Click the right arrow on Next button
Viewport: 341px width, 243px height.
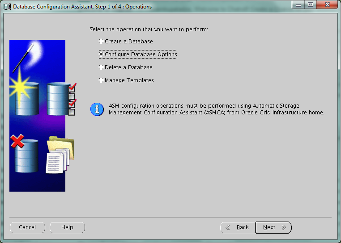click(x=284, y=227)
